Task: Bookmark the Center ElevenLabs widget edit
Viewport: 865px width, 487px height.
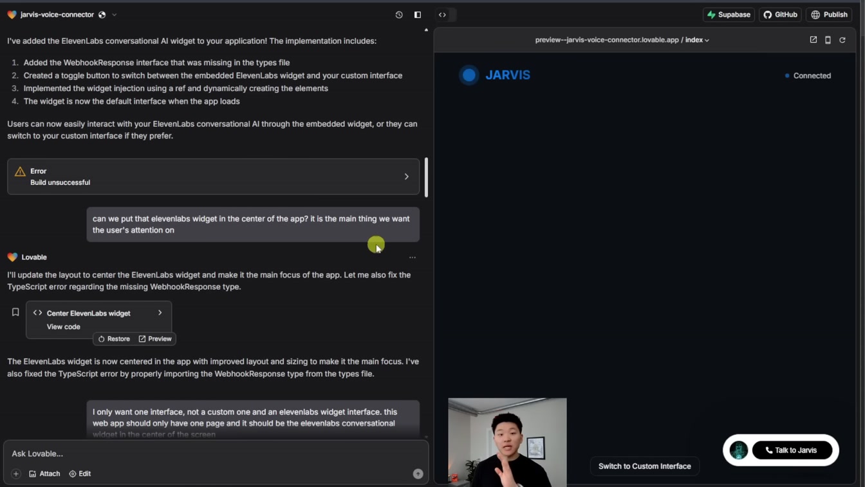Action: (15, 312)
